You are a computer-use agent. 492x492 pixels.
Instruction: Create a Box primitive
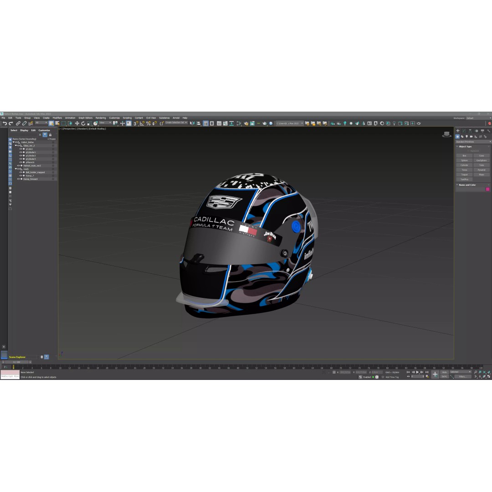(464, 156)
